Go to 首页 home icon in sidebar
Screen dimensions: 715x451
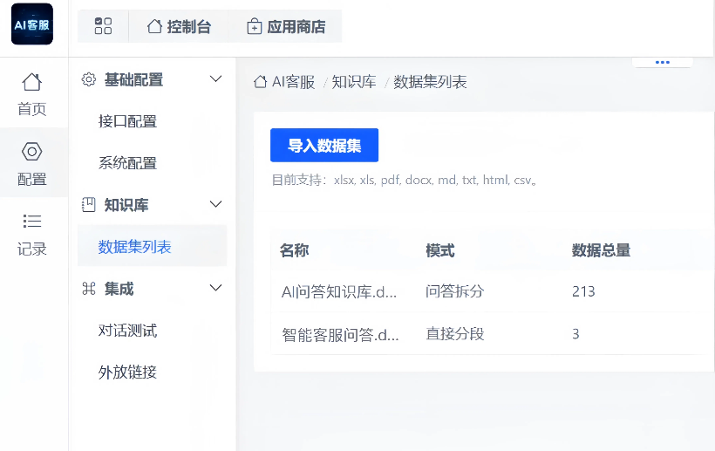click(32, 83)
